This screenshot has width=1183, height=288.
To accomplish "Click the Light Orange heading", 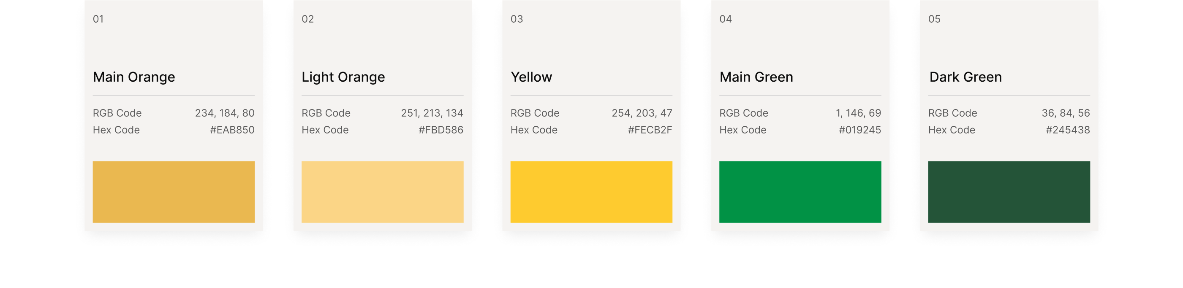I will click(343, 77).
